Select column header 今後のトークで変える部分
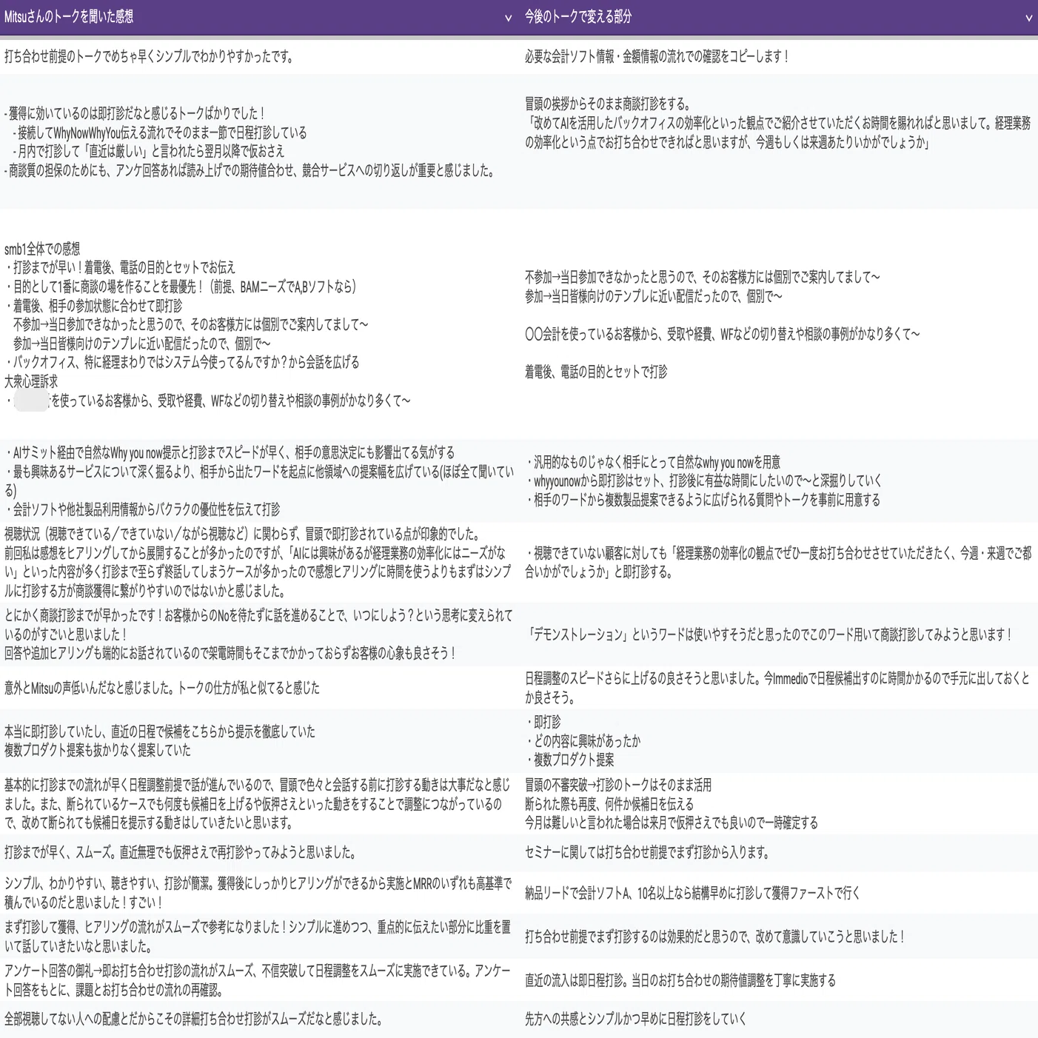This screenshot has height=1038, width=1038. [x=779, y=17]
